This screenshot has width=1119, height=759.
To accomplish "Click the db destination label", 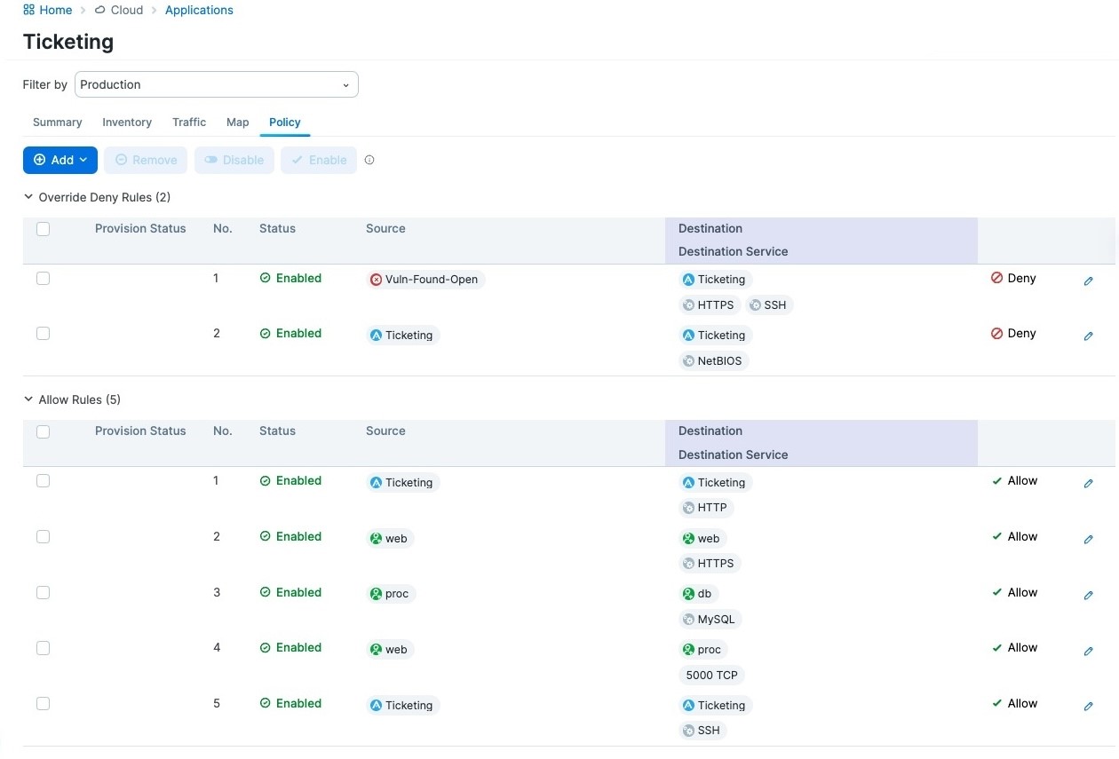I will click(x=698, y=594).
